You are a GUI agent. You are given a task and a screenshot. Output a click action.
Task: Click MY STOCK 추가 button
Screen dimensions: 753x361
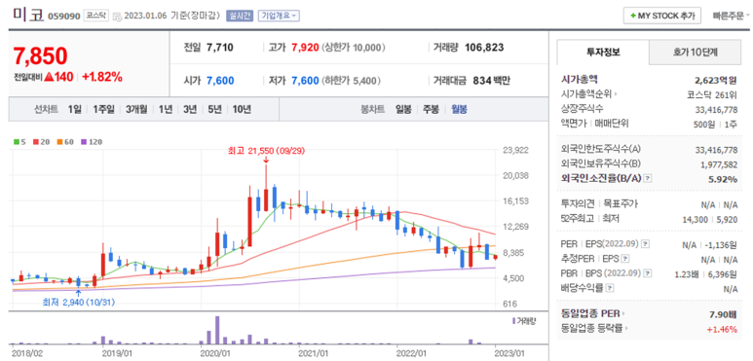(662, 16)
